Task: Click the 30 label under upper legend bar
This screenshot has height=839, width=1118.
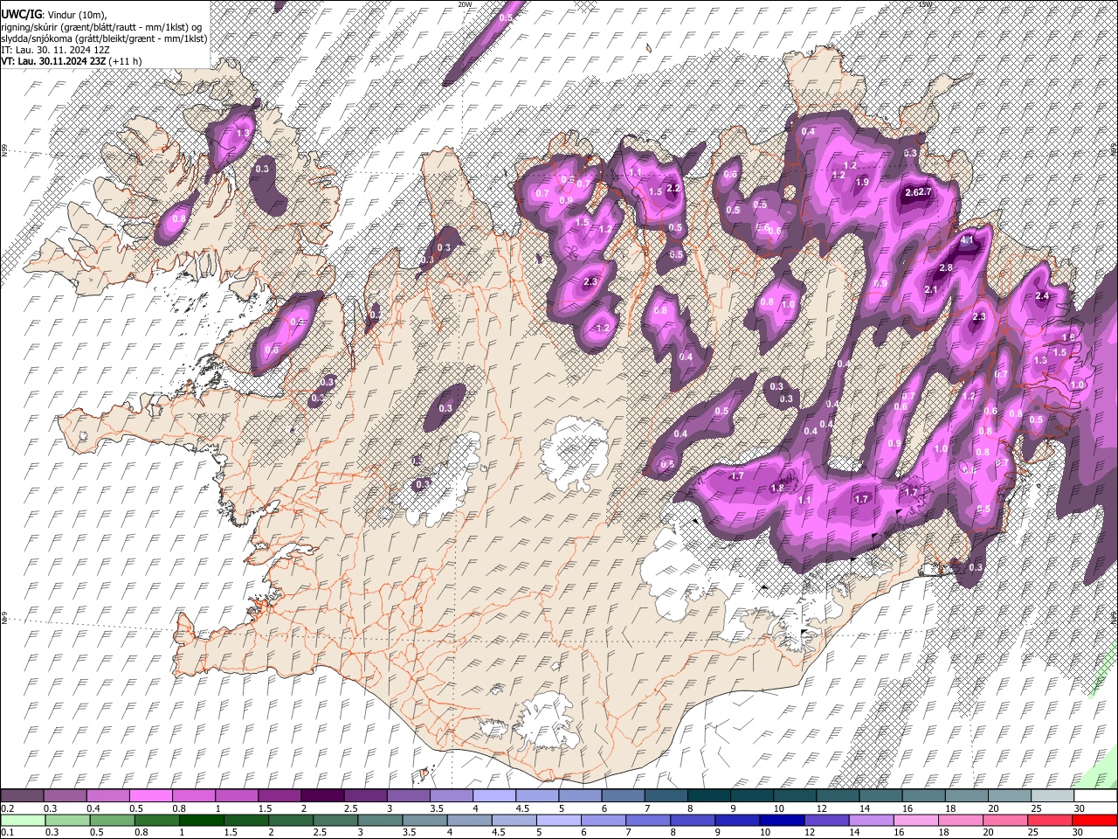Action: [x=1079, y=808]
